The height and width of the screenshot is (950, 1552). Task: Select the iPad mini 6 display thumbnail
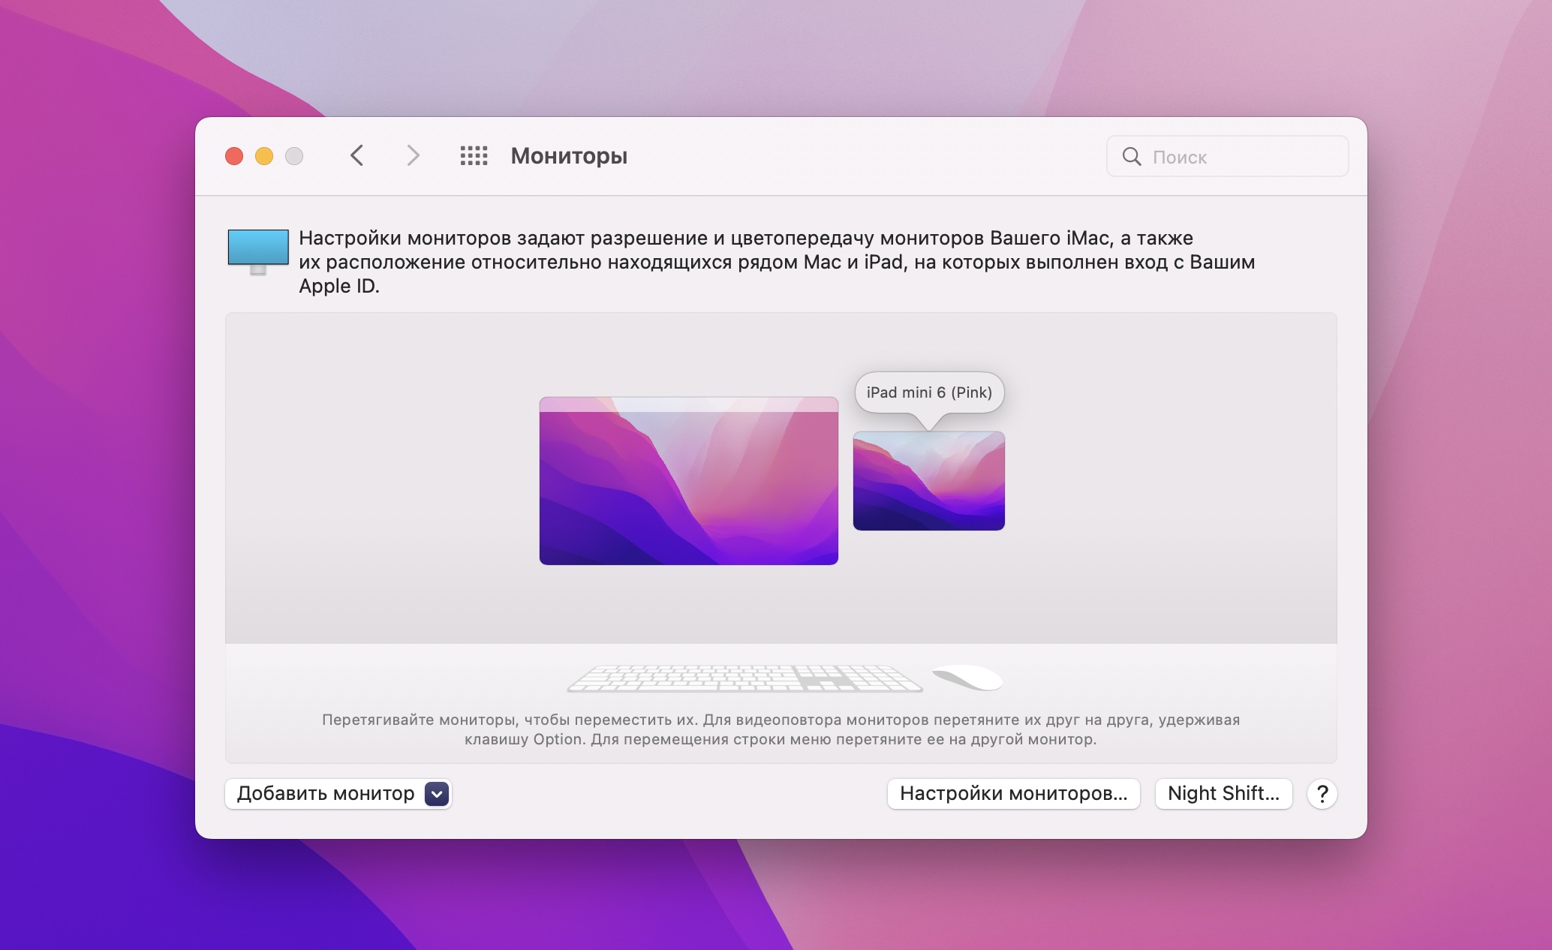coord(929,481)
